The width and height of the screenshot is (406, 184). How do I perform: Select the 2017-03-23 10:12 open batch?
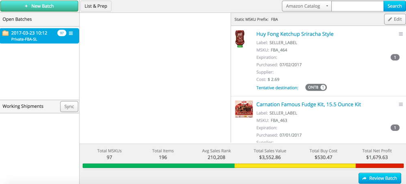pos(40,36)
